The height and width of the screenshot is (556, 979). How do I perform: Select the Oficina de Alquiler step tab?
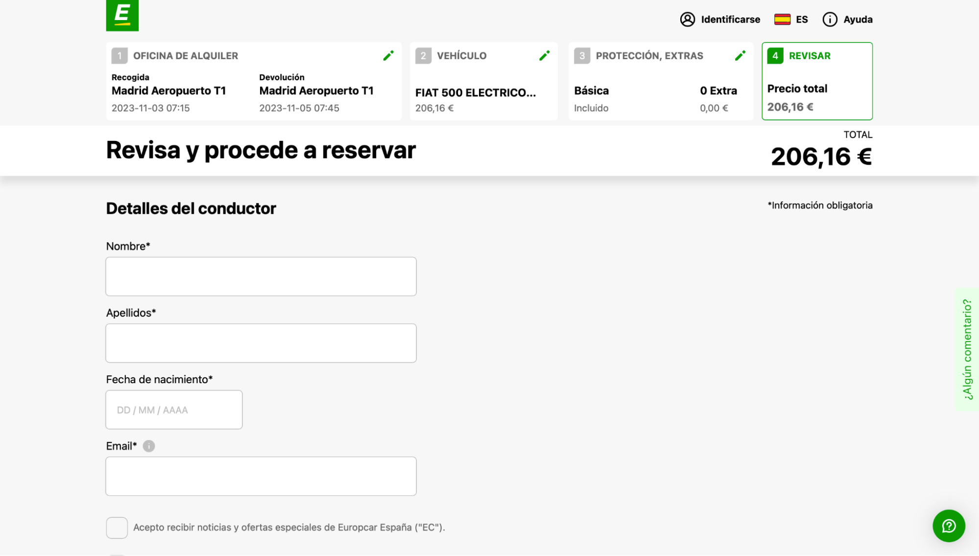(254, 81)
